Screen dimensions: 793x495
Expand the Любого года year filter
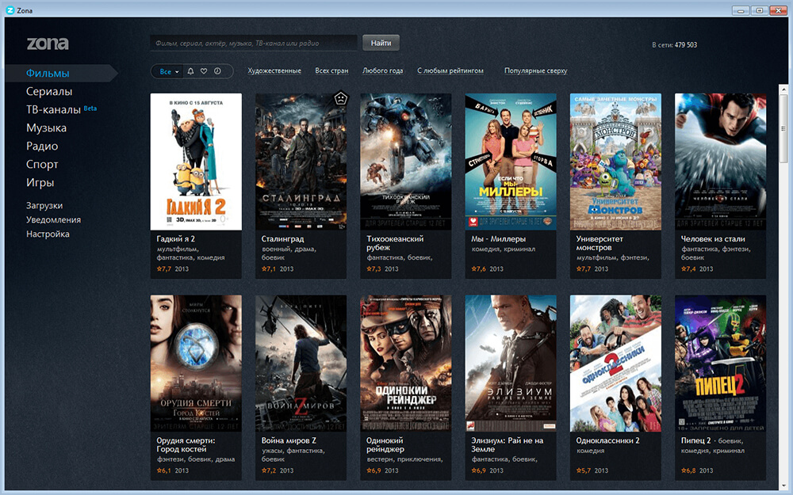(x=382, y=71)
